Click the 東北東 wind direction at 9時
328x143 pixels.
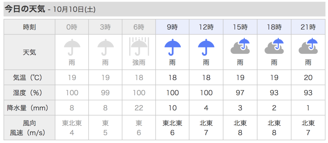[172, 123]
